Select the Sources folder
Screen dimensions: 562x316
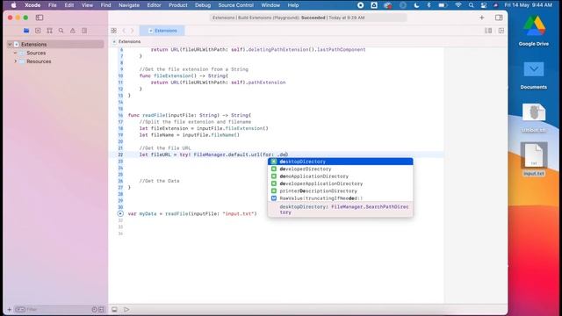[36, 53]
